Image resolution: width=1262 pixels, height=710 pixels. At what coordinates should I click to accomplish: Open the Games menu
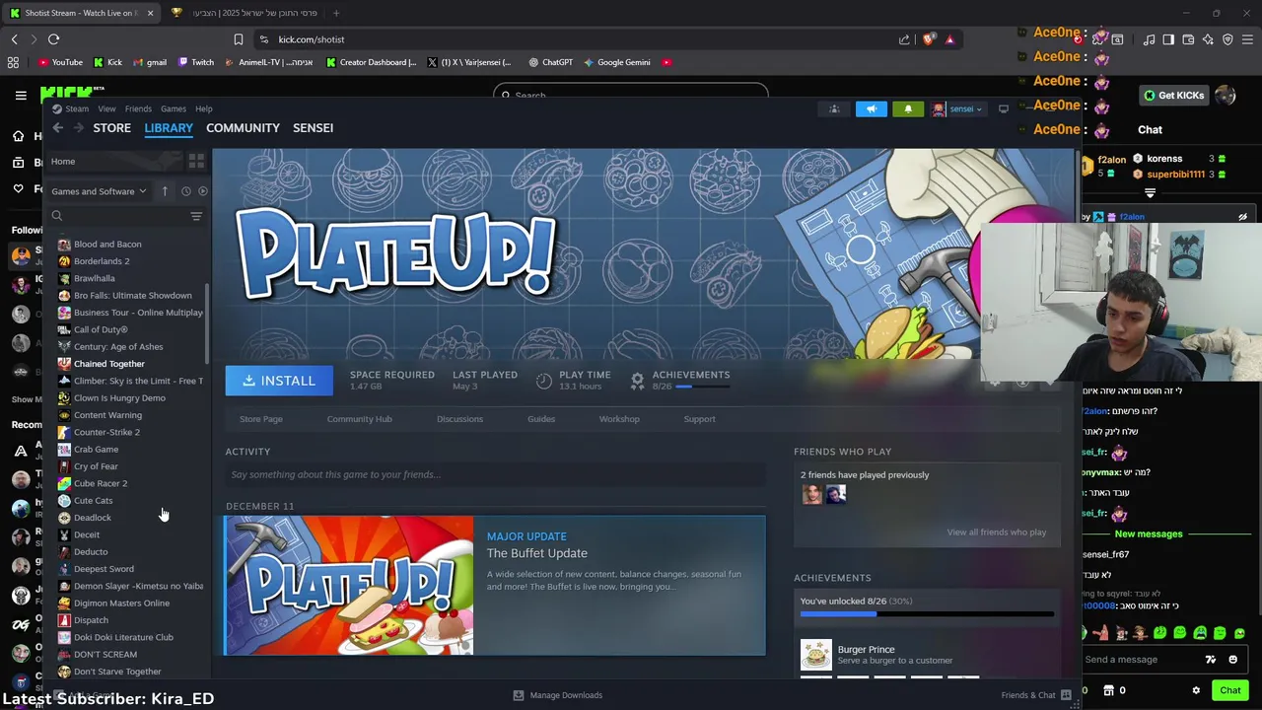pos(174,108)
